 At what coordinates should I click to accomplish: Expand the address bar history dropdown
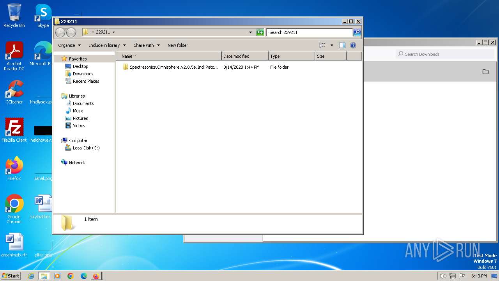(x=250, y=32)
